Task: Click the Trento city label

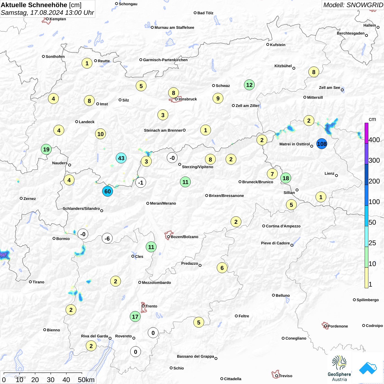Action: [151, 306]
